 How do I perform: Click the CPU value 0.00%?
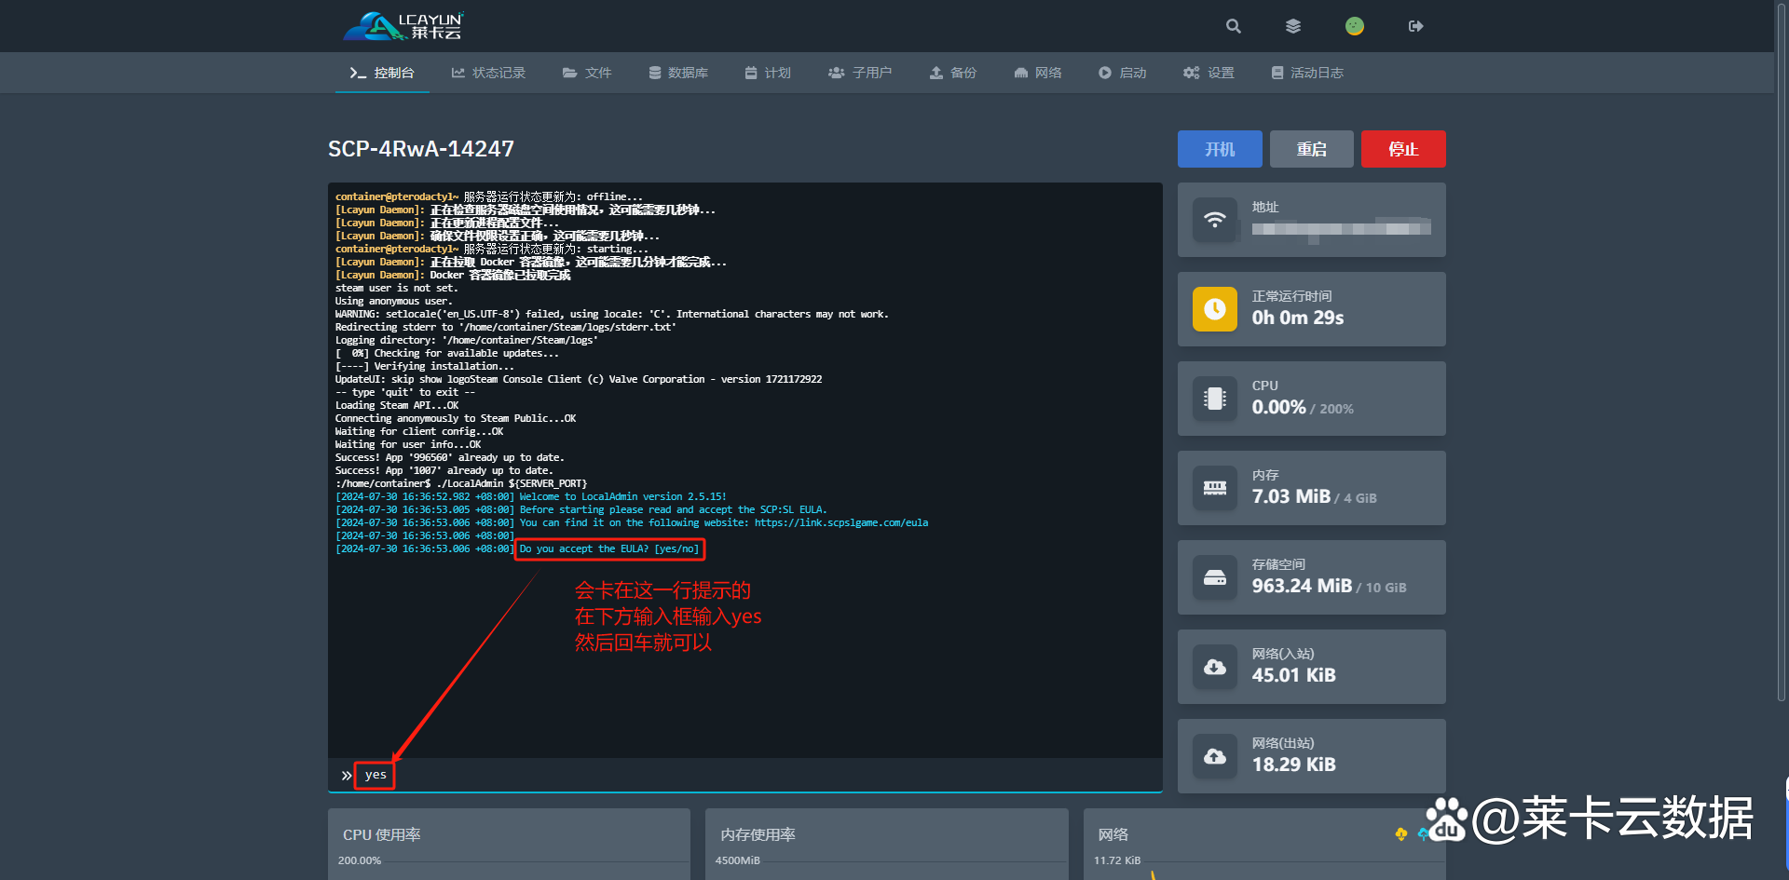pyautogui.click(x=1278, y=407)
